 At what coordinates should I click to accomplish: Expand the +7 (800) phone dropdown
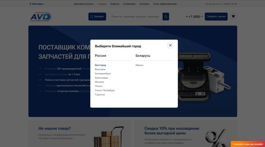(195, 17)
